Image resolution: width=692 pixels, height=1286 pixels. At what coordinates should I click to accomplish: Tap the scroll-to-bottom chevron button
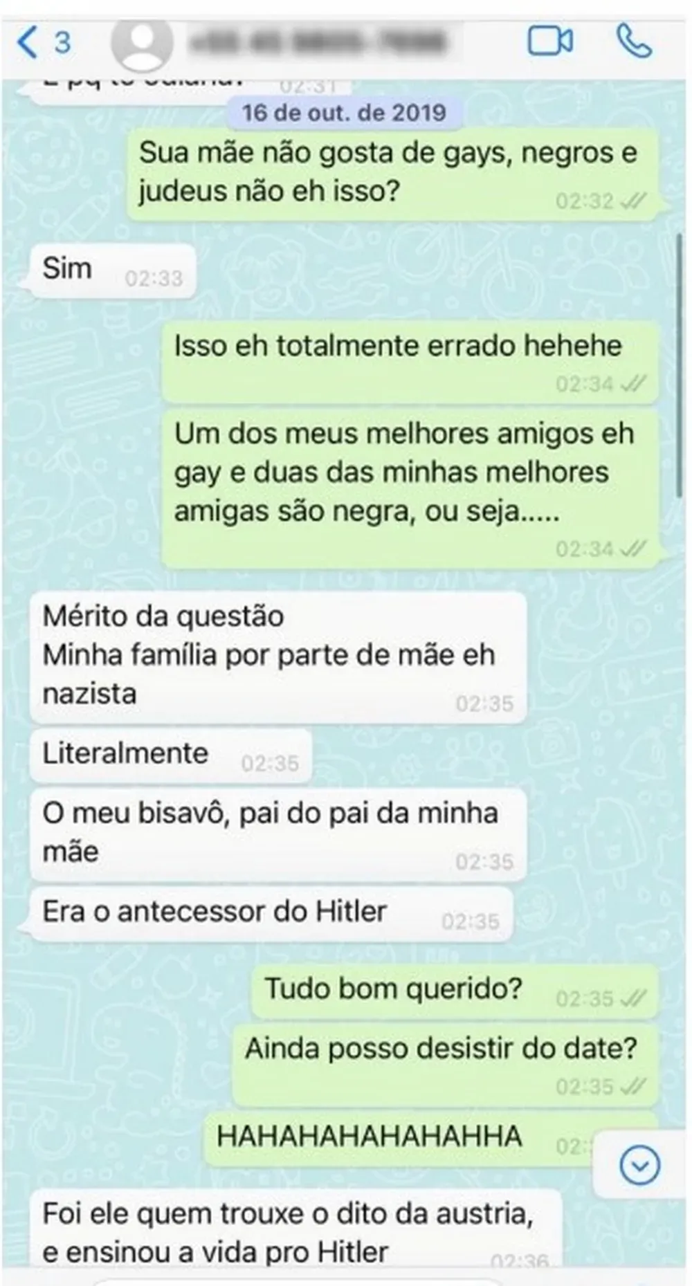coord(639,1166)
